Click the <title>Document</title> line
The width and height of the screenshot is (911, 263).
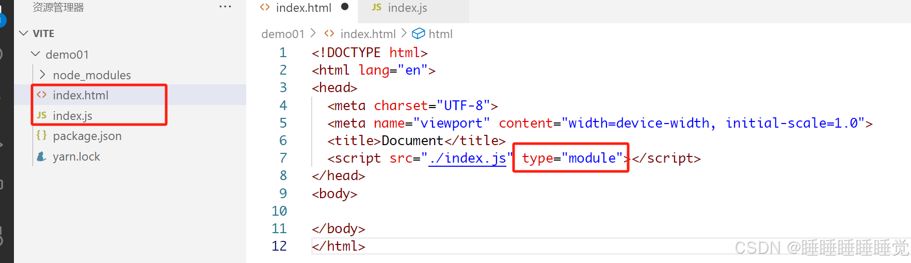(x=417, y=141)
